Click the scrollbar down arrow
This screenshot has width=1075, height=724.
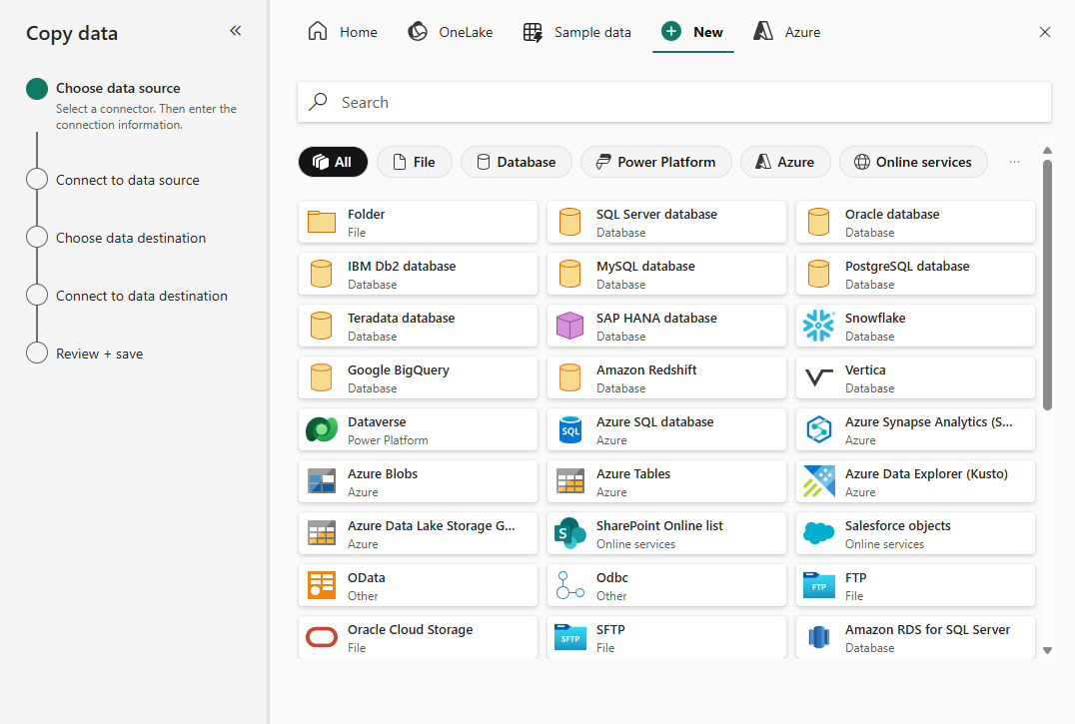(1047, 651)
